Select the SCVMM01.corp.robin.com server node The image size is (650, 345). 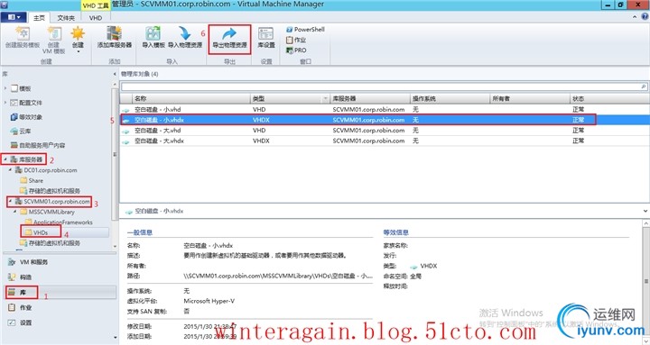(52, 202)
